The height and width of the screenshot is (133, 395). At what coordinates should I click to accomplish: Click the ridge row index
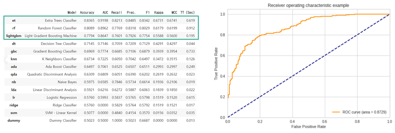click(14, 105)
